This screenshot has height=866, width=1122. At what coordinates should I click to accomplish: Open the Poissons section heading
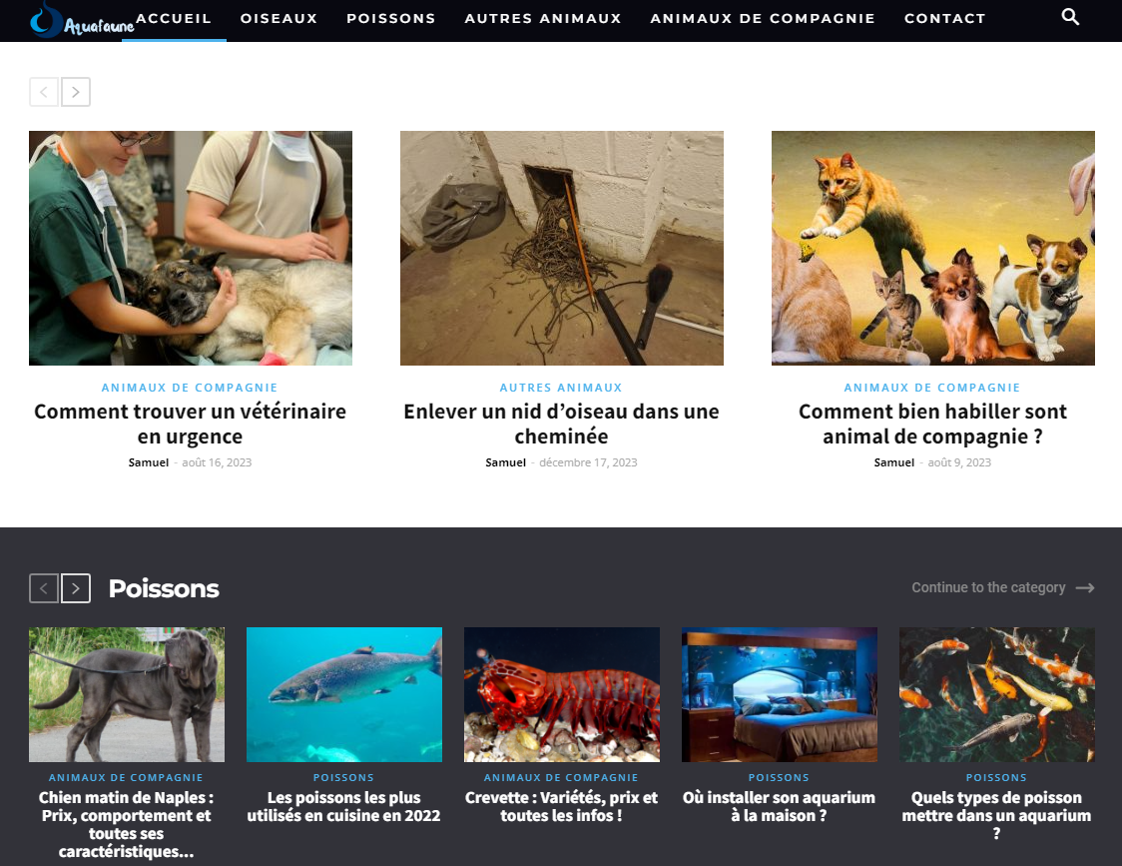(x=164, y=588)
